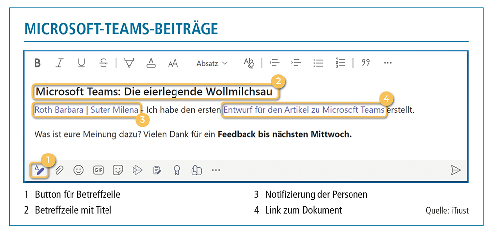Viewport: 493px width, 231px height.
Task: Toggle the Format button with pen icon
Action: point(40,170)
